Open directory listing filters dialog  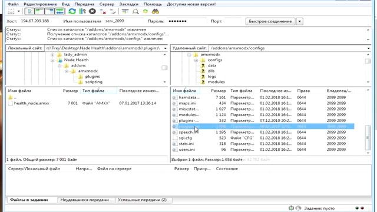(125, 11)
